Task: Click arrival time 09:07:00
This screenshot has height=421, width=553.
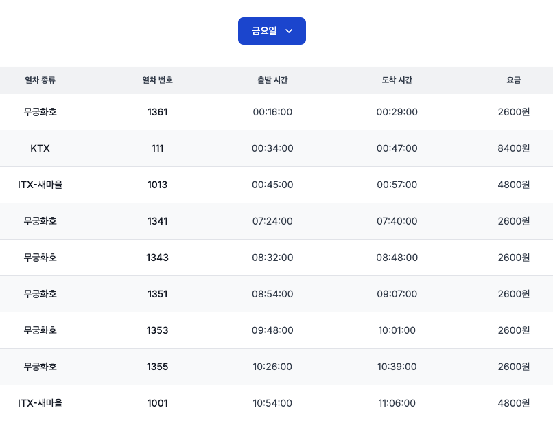Action: click(397, 294)
